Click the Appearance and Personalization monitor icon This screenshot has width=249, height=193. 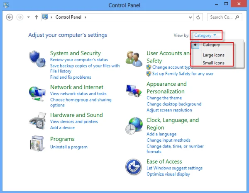134,91
